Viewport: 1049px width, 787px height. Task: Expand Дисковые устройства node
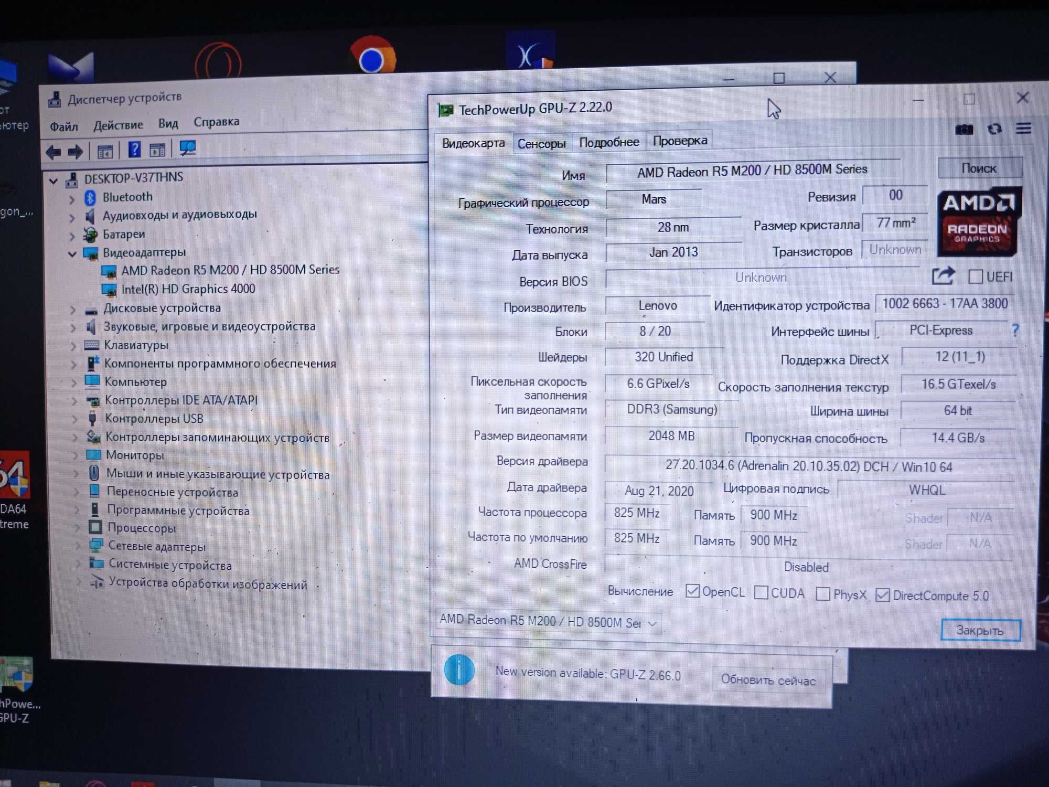(72, 310)
